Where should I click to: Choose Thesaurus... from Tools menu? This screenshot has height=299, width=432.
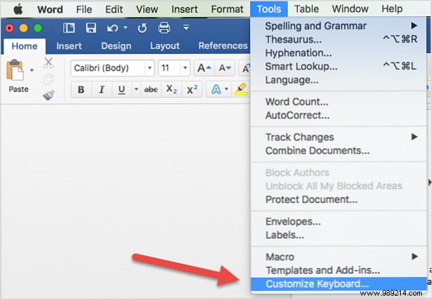pyautogui.click(x=339, y=39)
